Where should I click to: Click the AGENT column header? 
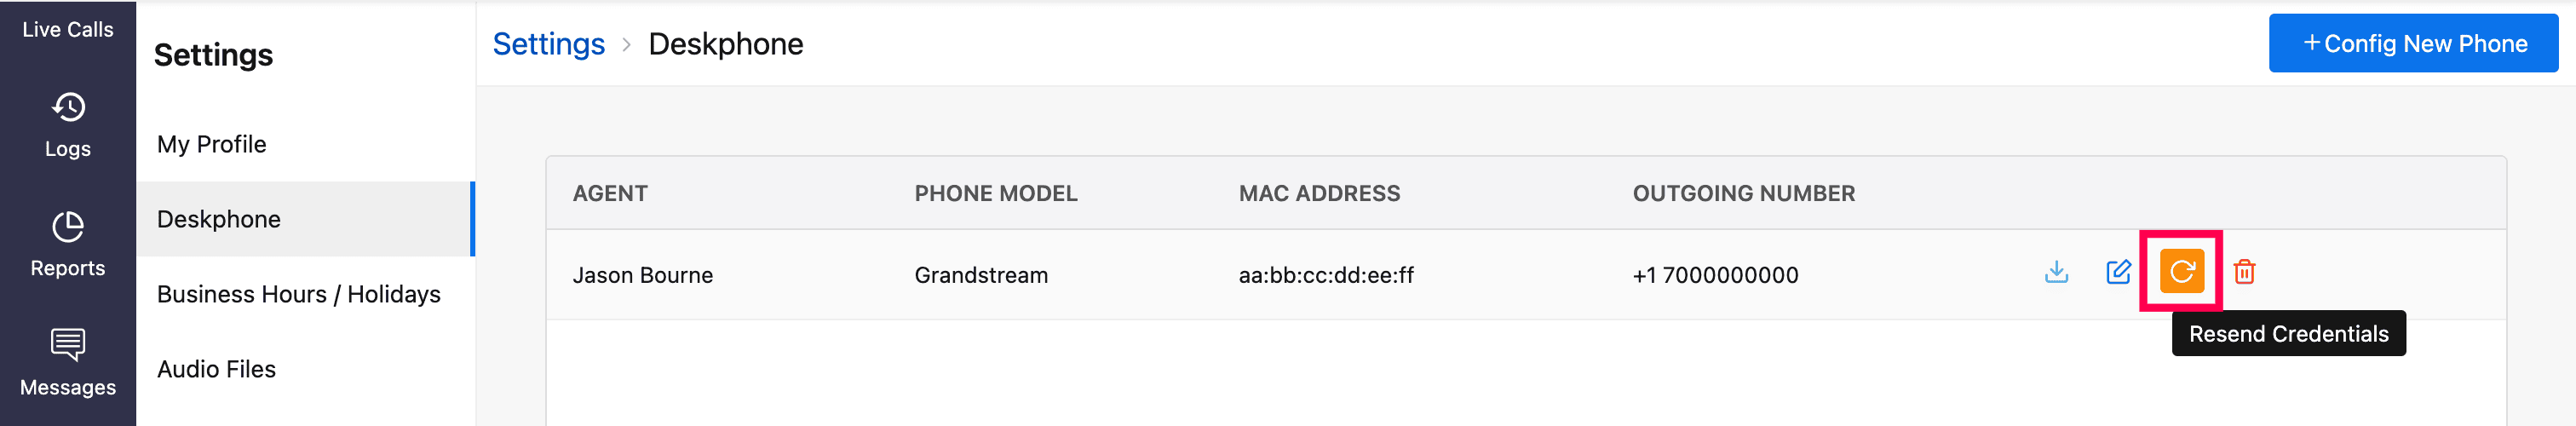(610, 194)
